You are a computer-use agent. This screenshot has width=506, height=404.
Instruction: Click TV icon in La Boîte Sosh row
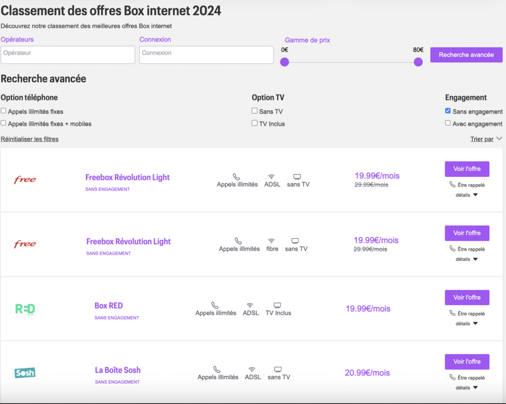pos(278,369)
